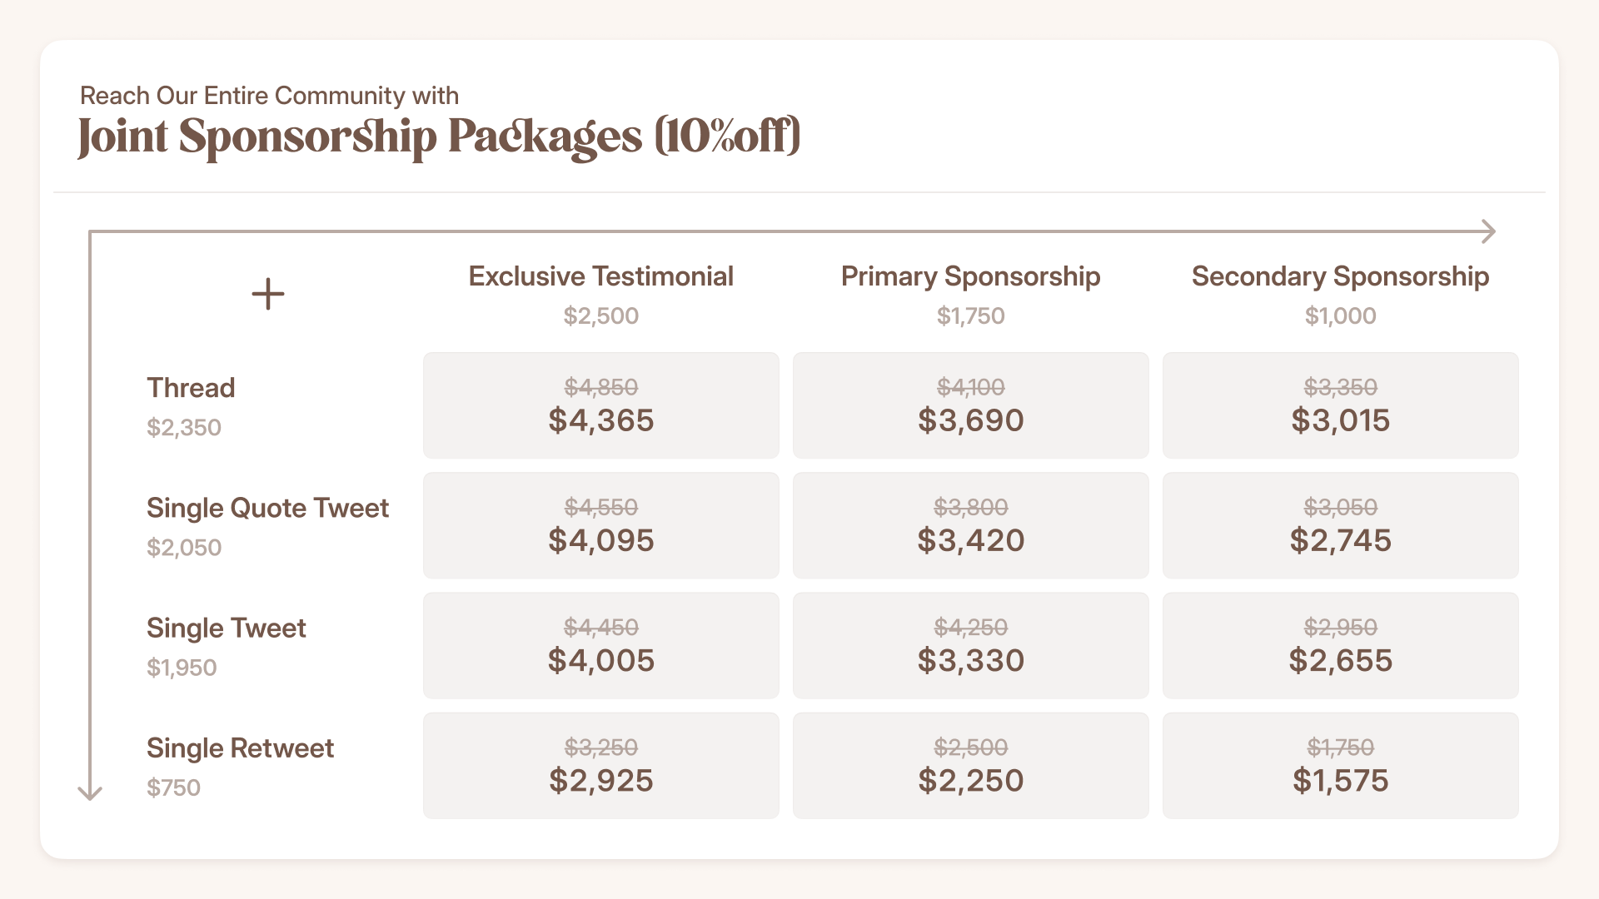This screenshot has height=899, width=1599.
Task: Choose the $4,005 Single Tweet package card
Action: [600, 645]
